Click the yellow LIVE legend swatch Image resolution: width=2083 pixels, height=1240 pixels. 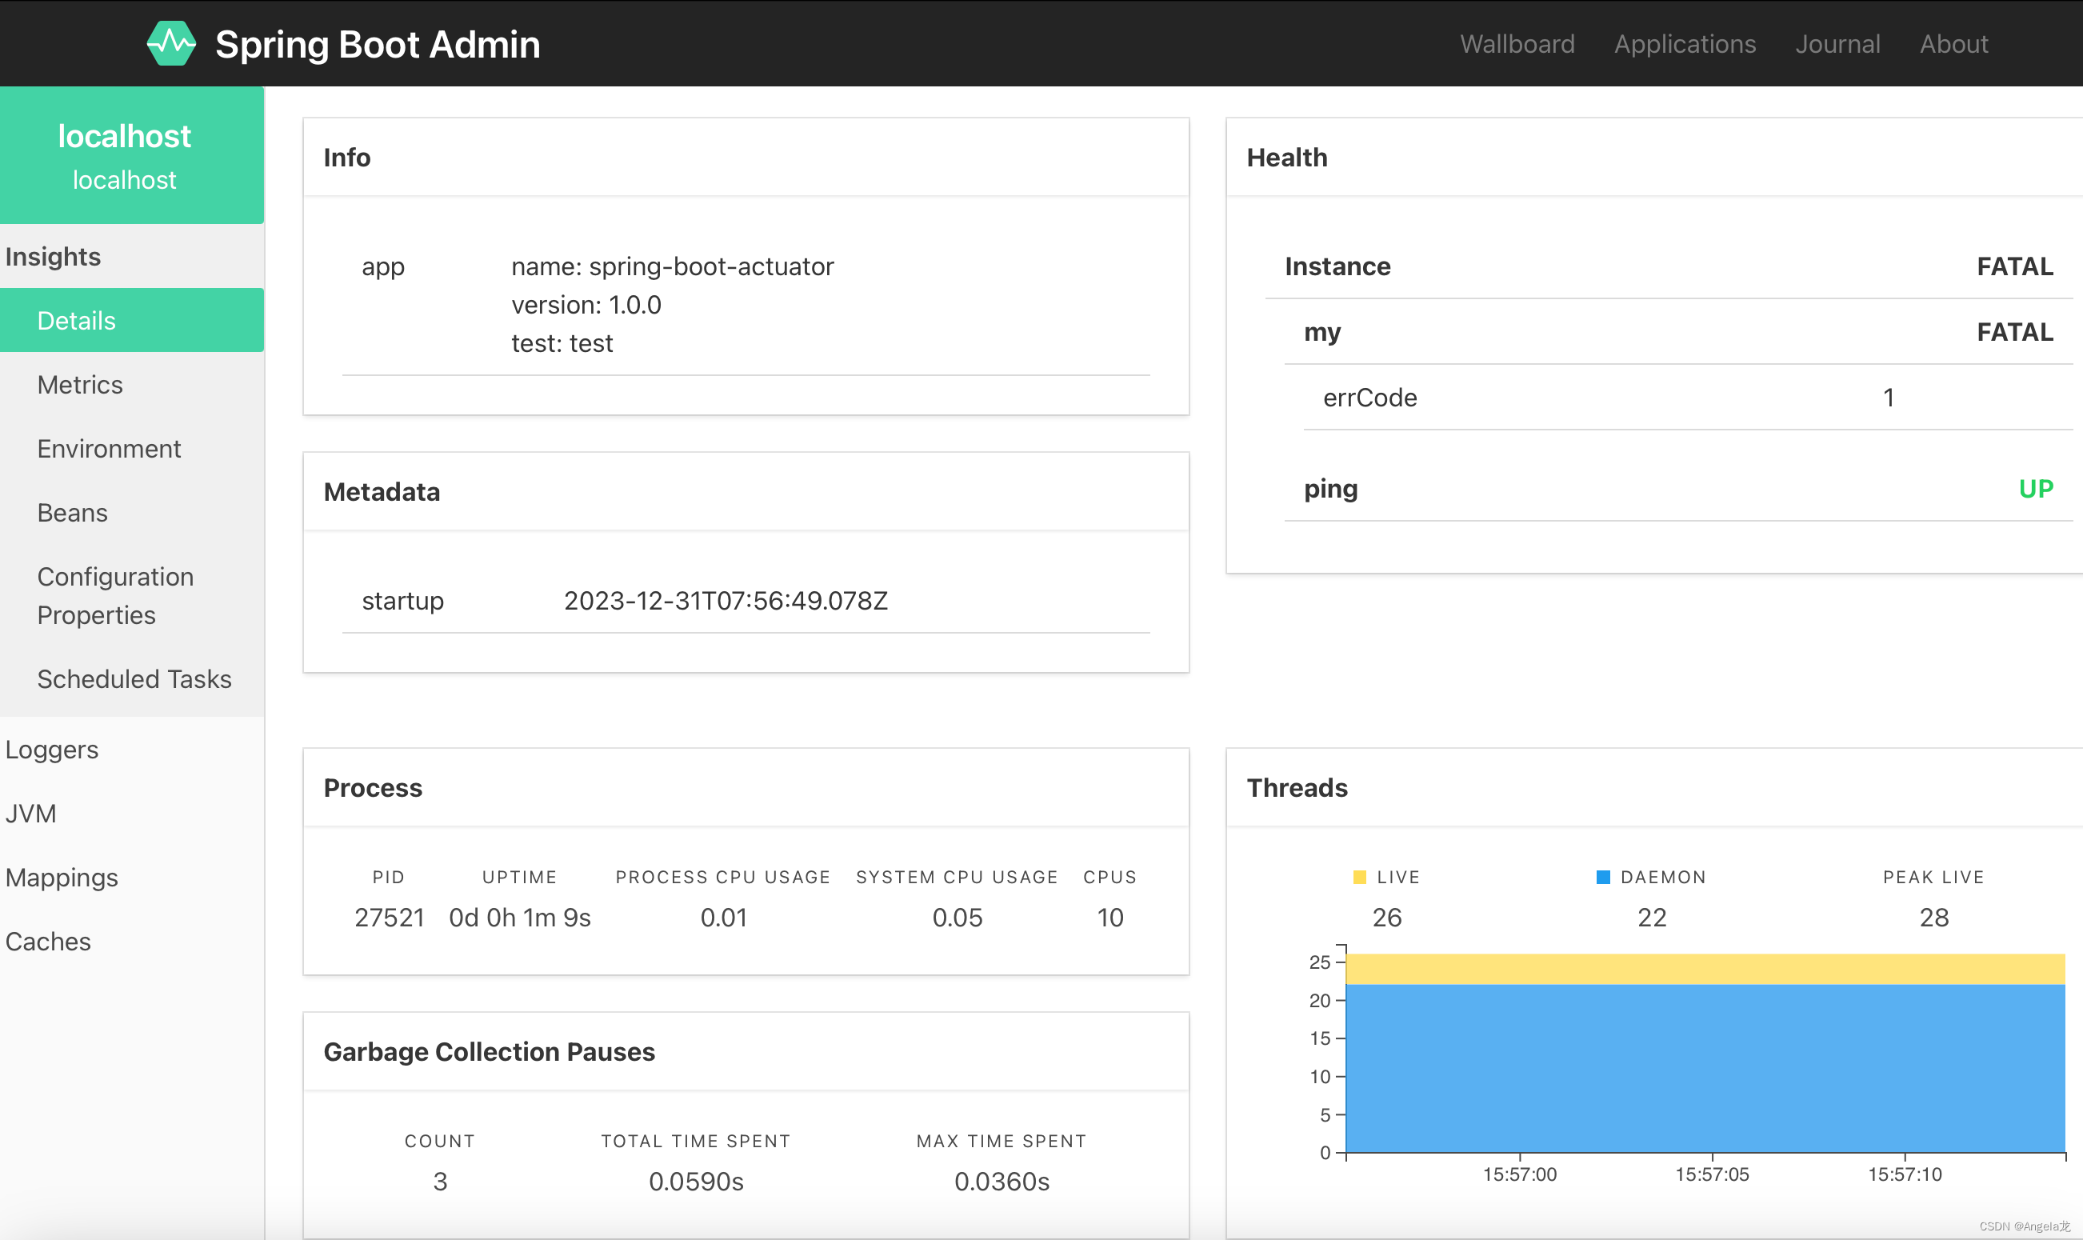pyautogui.click(x=1359, y=877)
